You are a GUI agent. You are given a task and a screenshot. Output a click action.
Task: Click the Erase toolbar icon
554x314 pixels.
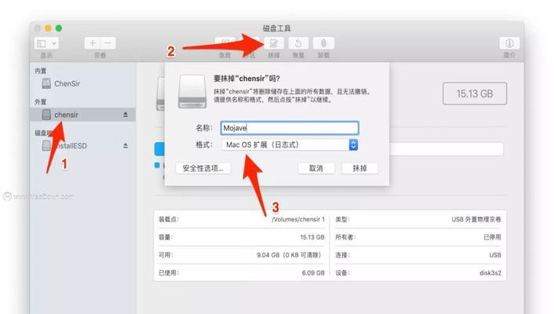pos(274,43)
